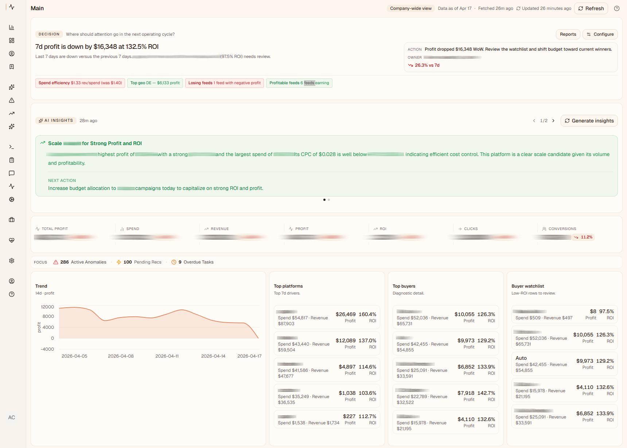The image size is (627, 448).
Task: Open 100 Pending Recs
Action: [139, 262]
